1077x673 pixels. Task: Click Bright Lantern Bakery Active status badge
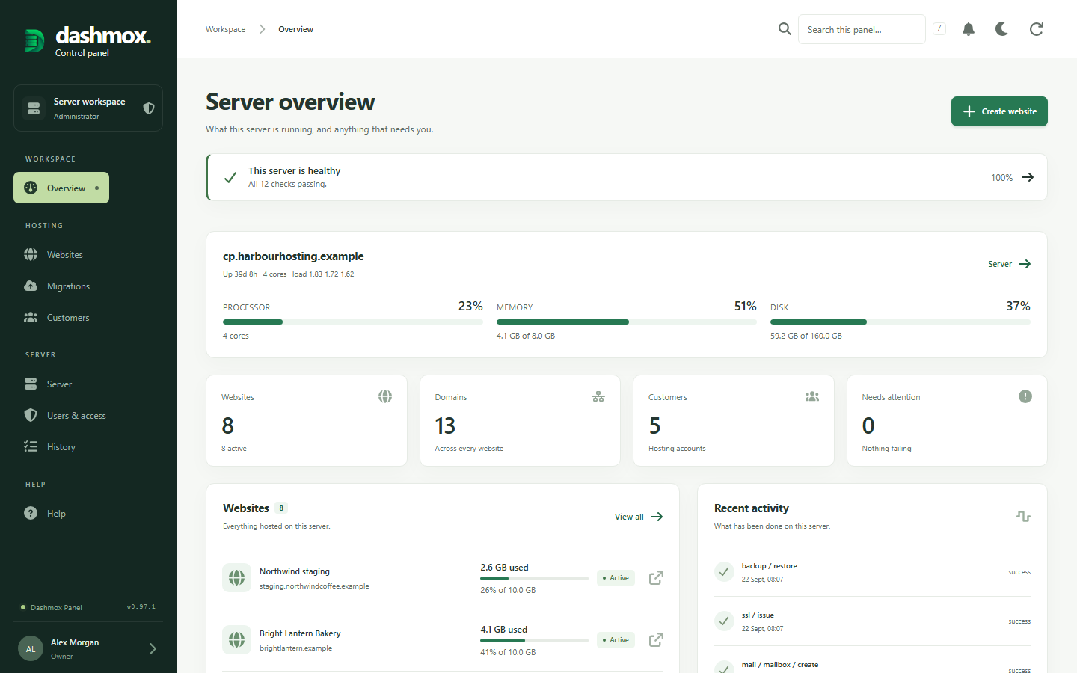616,640
